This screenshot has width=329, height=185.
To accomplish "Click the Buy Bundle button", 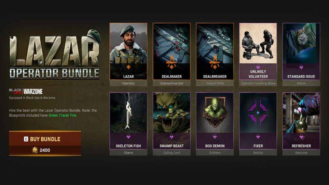I will 45,139.
